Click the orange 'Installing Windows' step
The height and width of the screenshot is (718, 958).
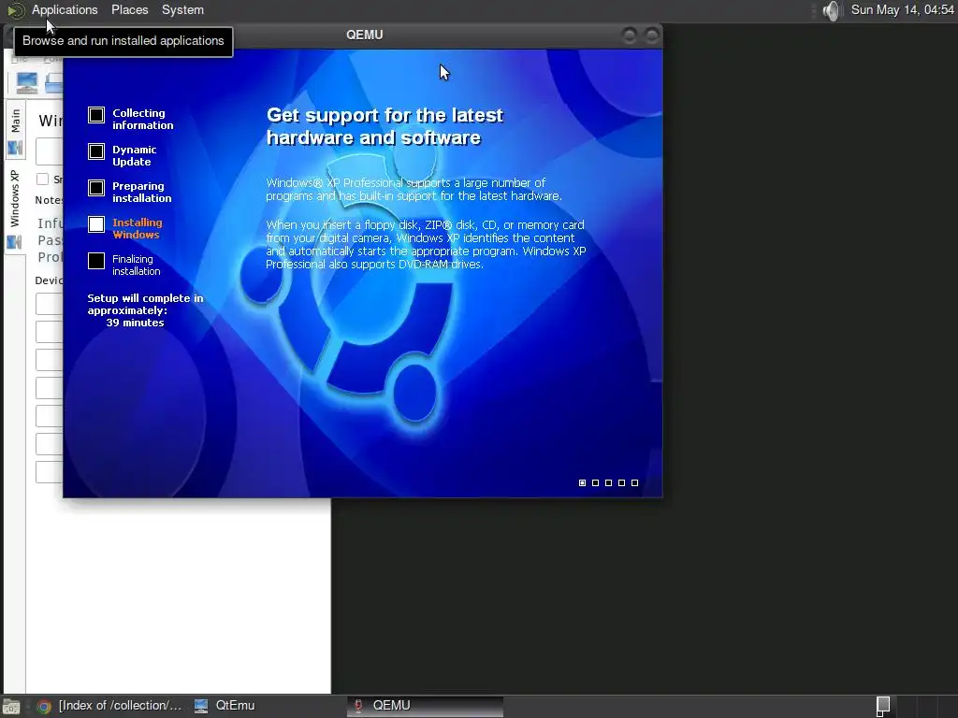click(137, 228)
